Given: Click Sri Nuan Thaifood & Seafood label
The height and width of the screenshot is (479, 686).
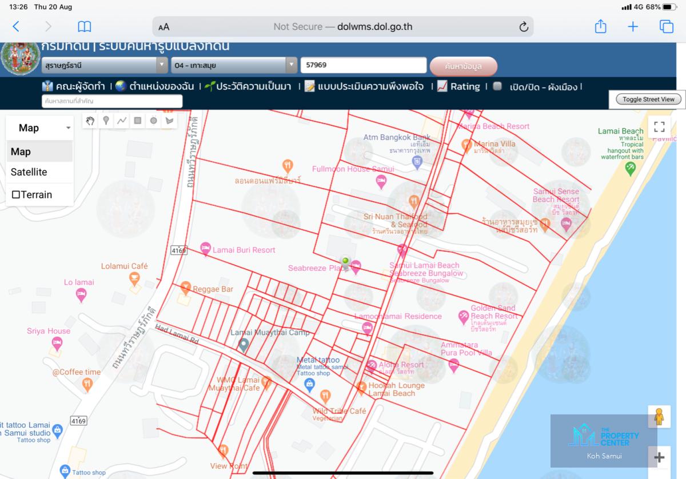Looking at the screenshot, I should (396, 221).
